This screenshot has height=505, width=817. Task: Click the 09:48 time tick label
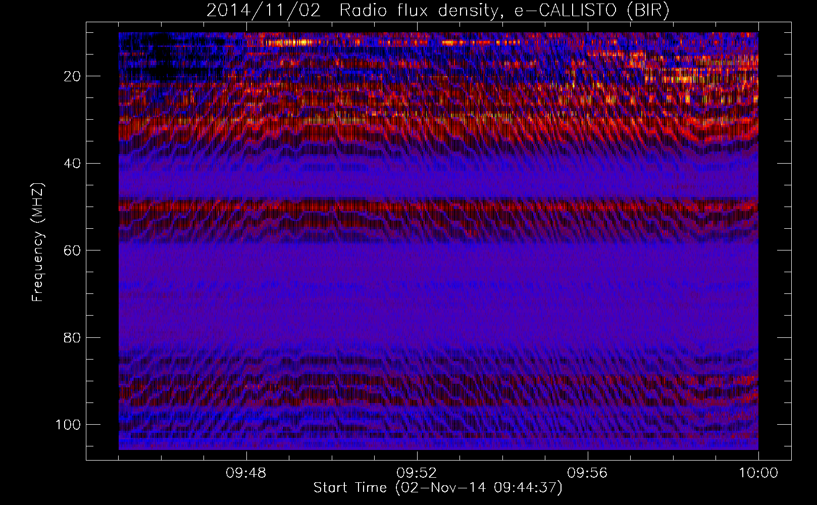point(246,473)
